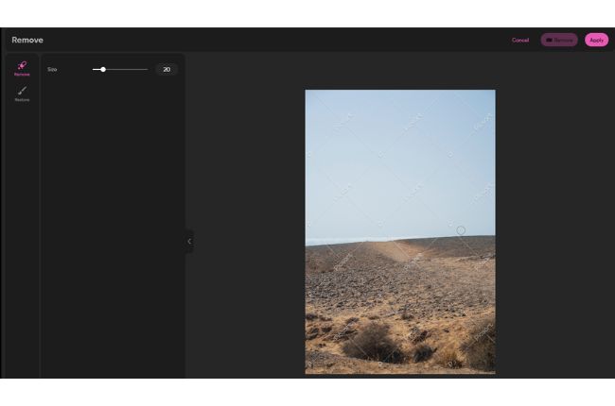This screenshot has height=406, width=615.
Task: Click the dark Remove button in header
Action: (x=559, y=40)
